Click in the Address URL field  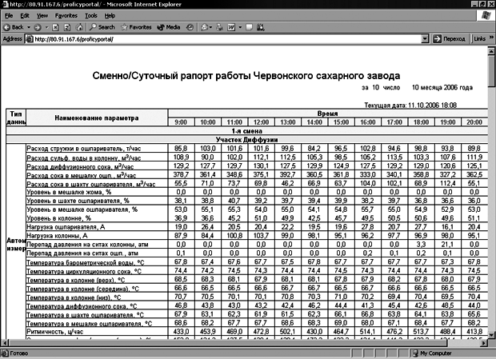223,39
